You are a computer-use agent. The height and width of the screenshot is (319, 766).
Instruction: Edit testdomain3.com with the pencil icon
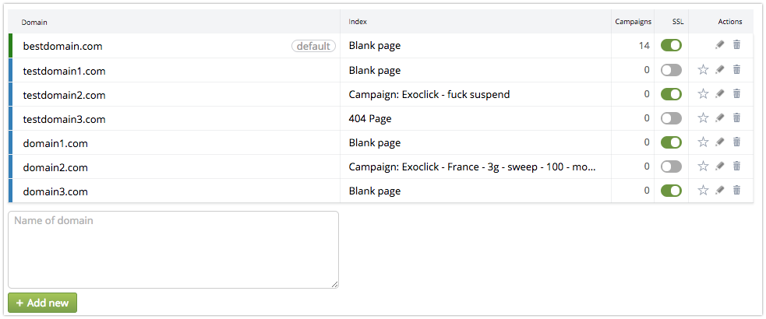pos(719,118)
